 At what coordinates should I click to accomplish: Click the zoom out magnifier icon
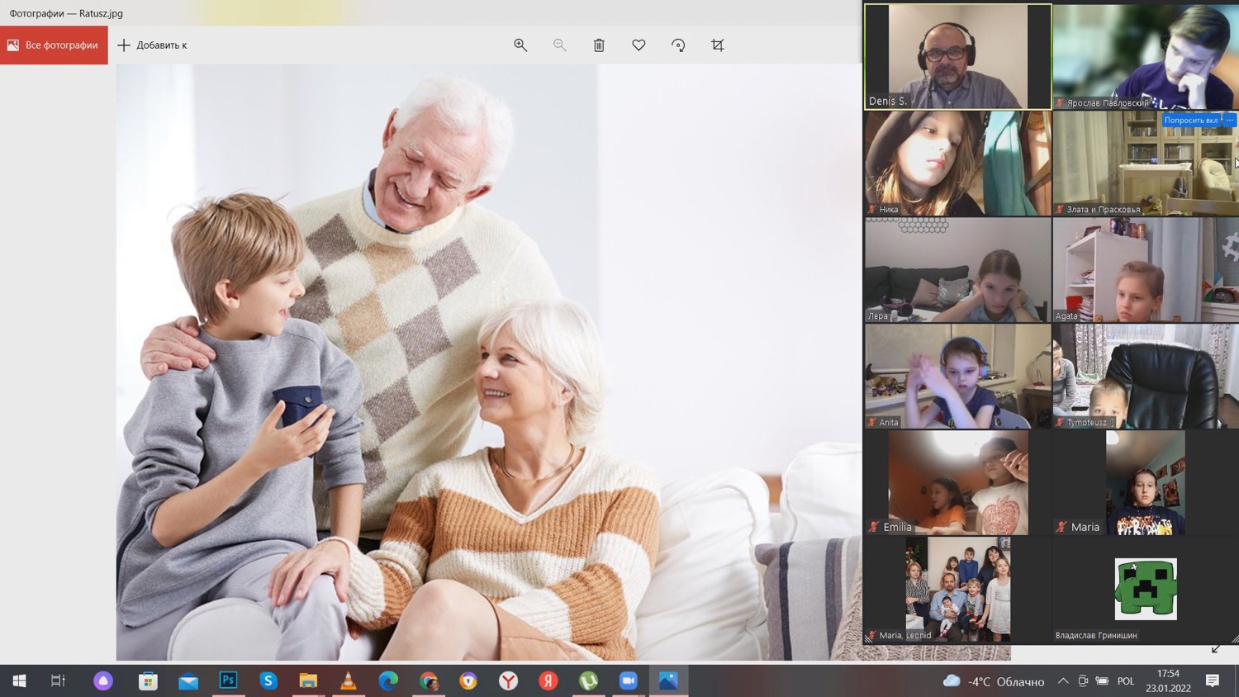[x=560, y=45]
